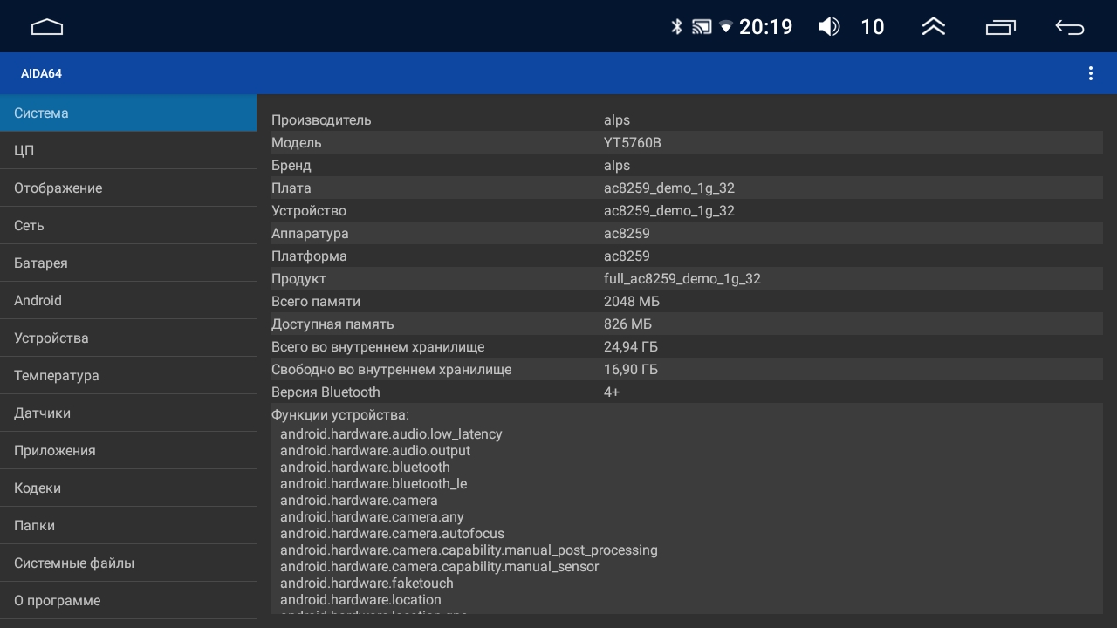The width and height of the screenshot is (1117, 628).
Task: Select the Система section
Action: click(x=128, y=113)
